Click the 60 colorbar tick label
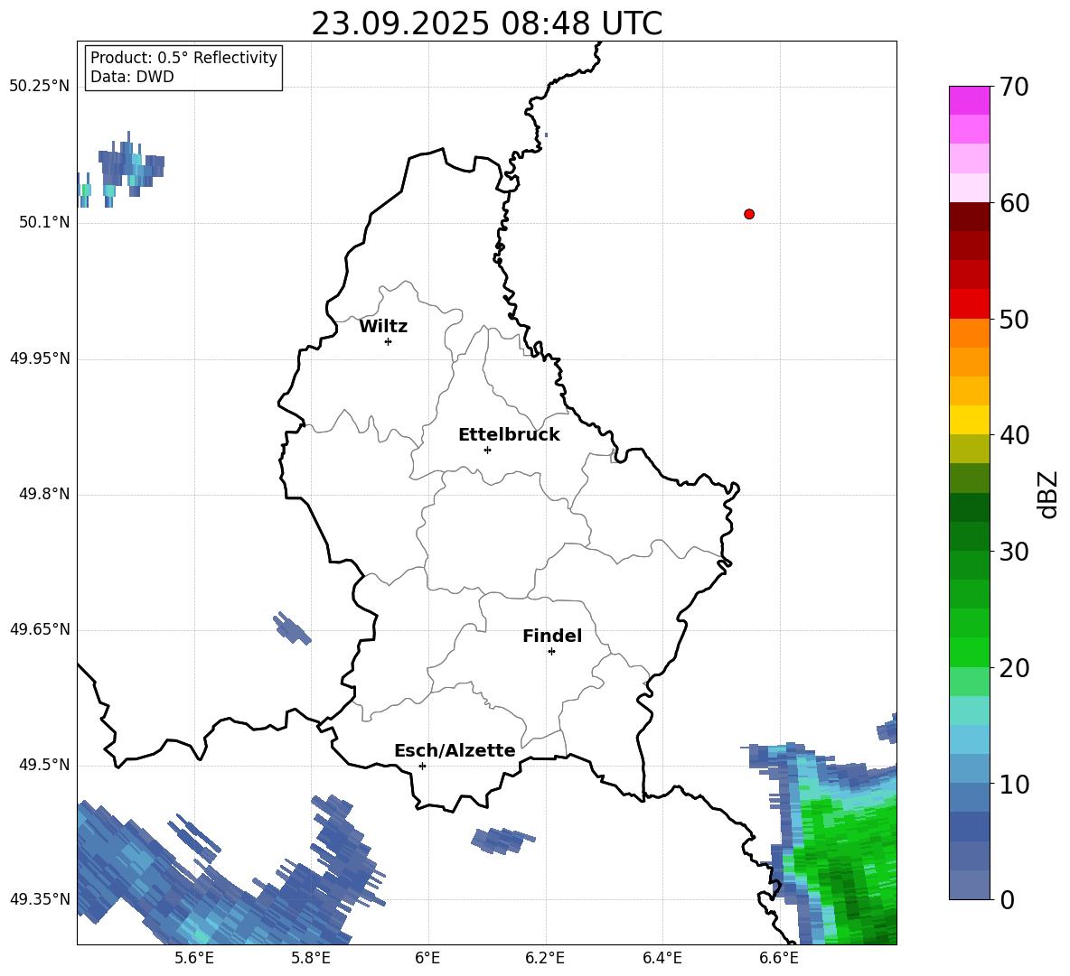Screen dimensions: 1070x976 tap(1014, 202)
